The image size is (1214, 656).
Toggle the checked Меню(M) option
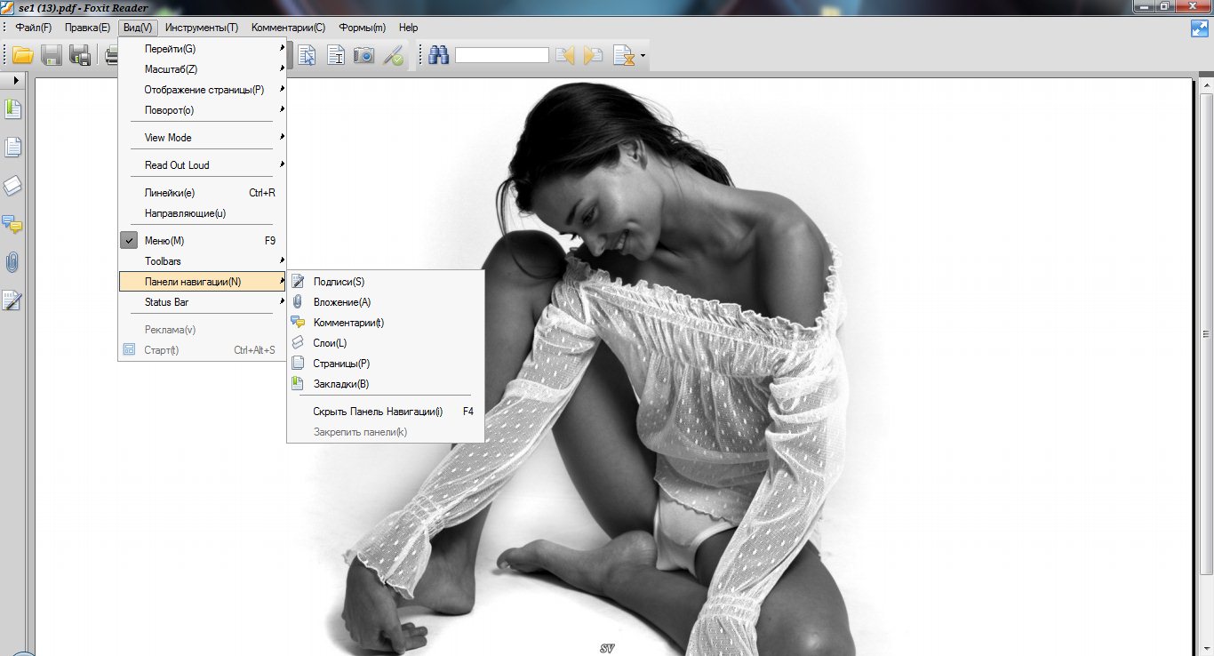[164, 241]
